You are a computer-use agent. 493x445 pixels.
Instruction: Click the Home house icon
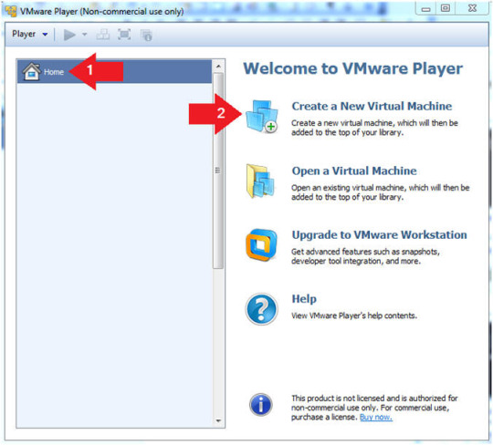pyautogui.click(x=32, y=72)
